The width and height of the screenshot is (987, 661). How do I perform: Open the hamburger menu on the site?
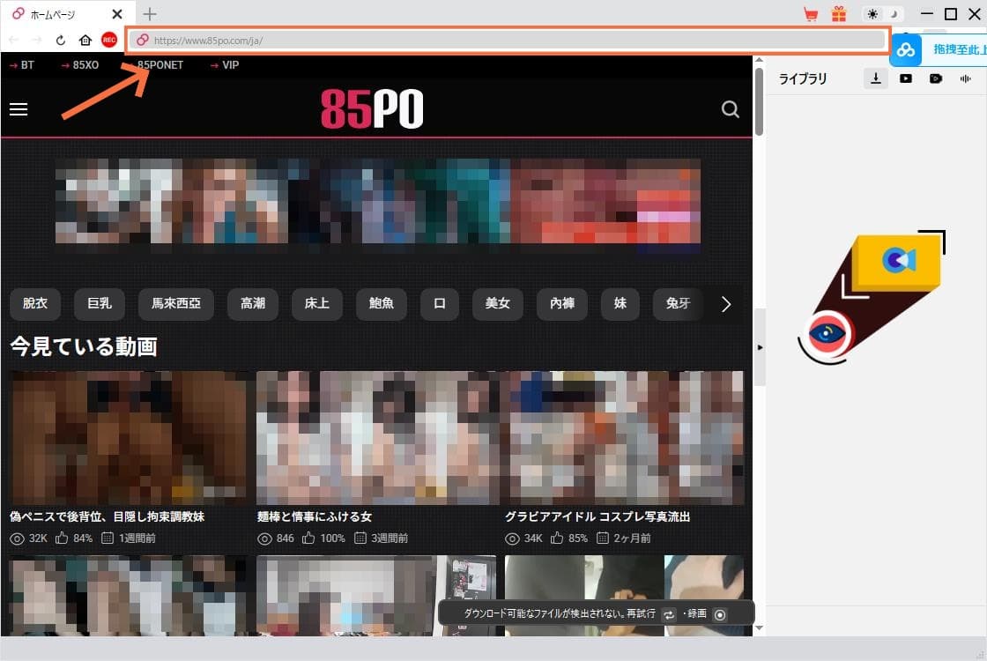19,109
